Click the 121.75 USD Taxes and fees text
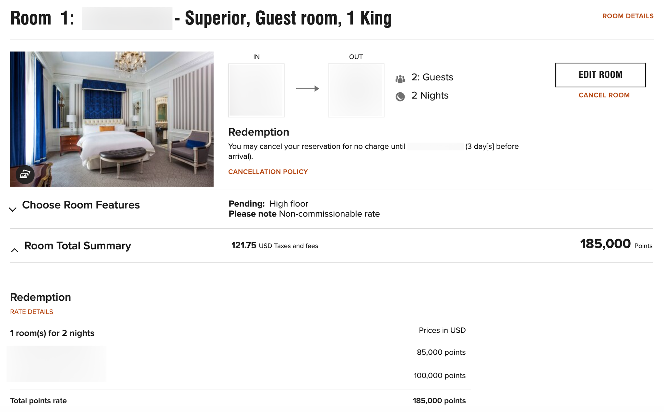664x412 pixels. click(273, 245)
